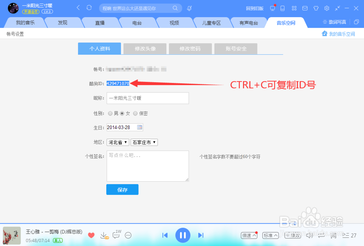Click the refresh icon

pyautogui.click(x=89, y=8)
